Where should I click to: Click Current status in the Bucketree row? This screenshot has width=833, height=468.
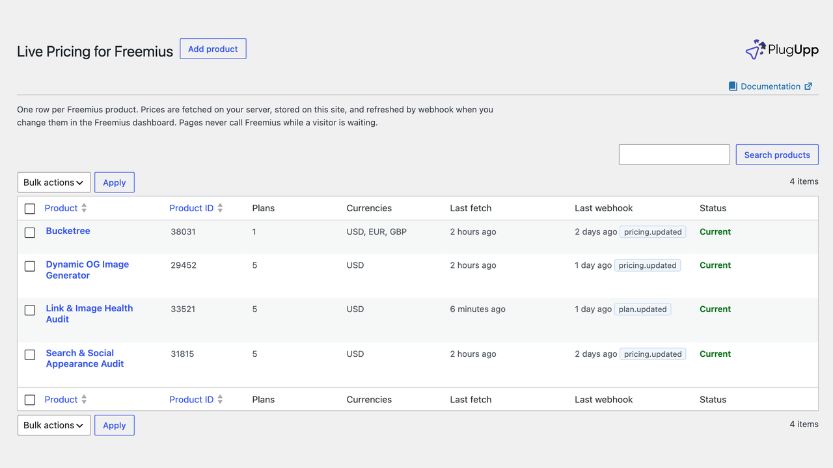click(x=715, y=231)
